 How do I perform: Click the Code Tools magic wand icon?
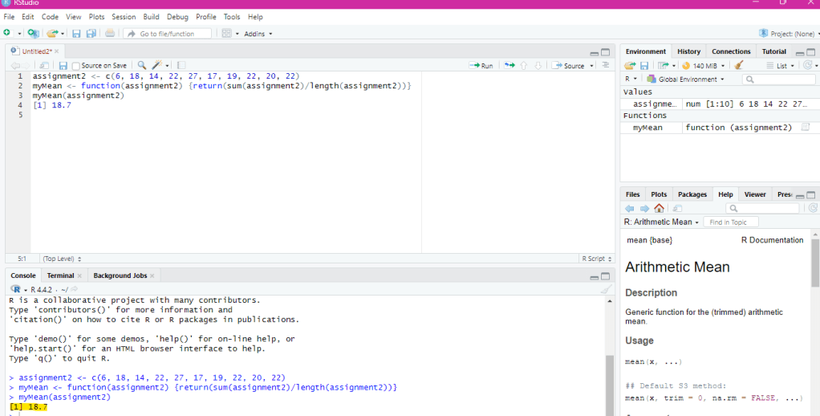point(157,65)
